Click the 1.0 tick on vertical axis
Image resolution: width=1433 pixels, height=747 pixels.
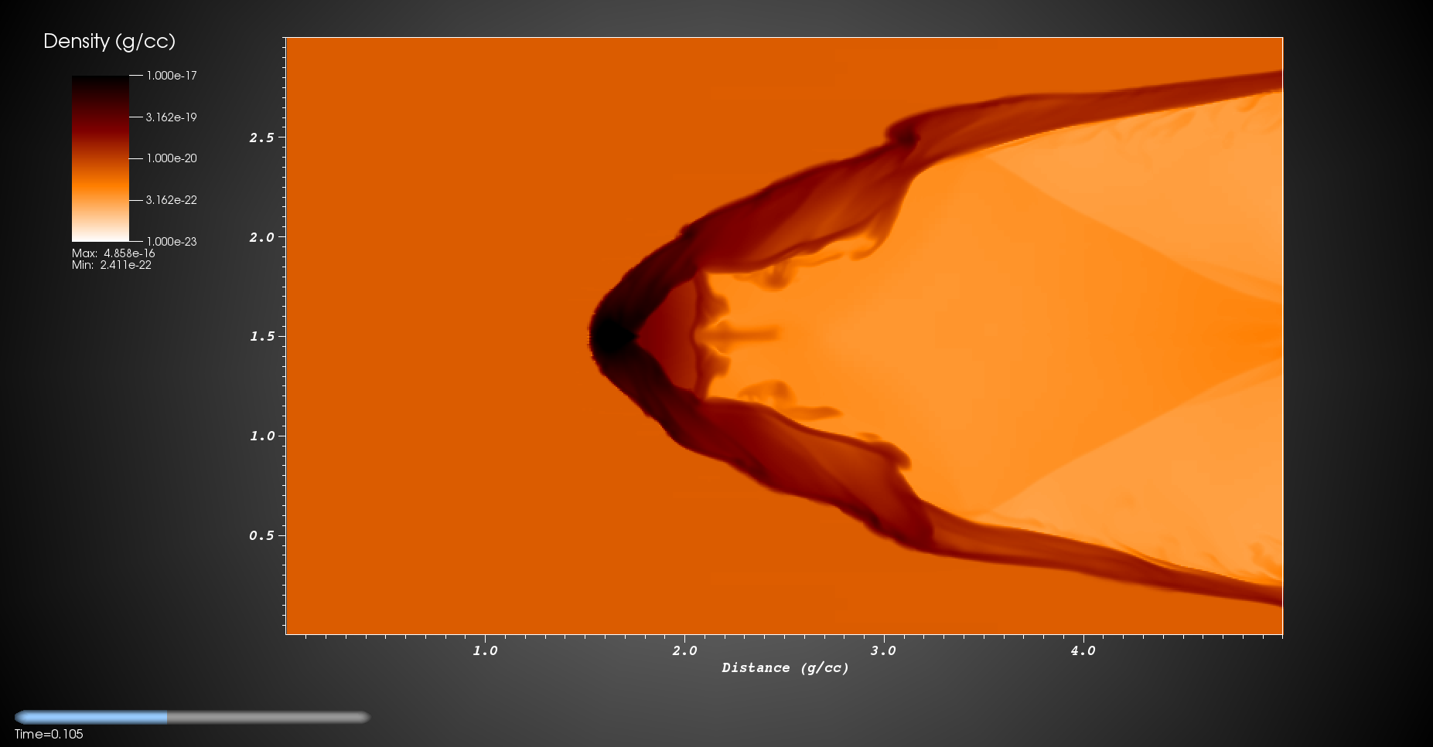point(261,436)
